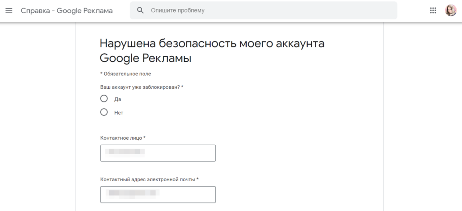The image size is (462, 211).
Task: Focus the contact email address input field
Action: click(185, 194)
